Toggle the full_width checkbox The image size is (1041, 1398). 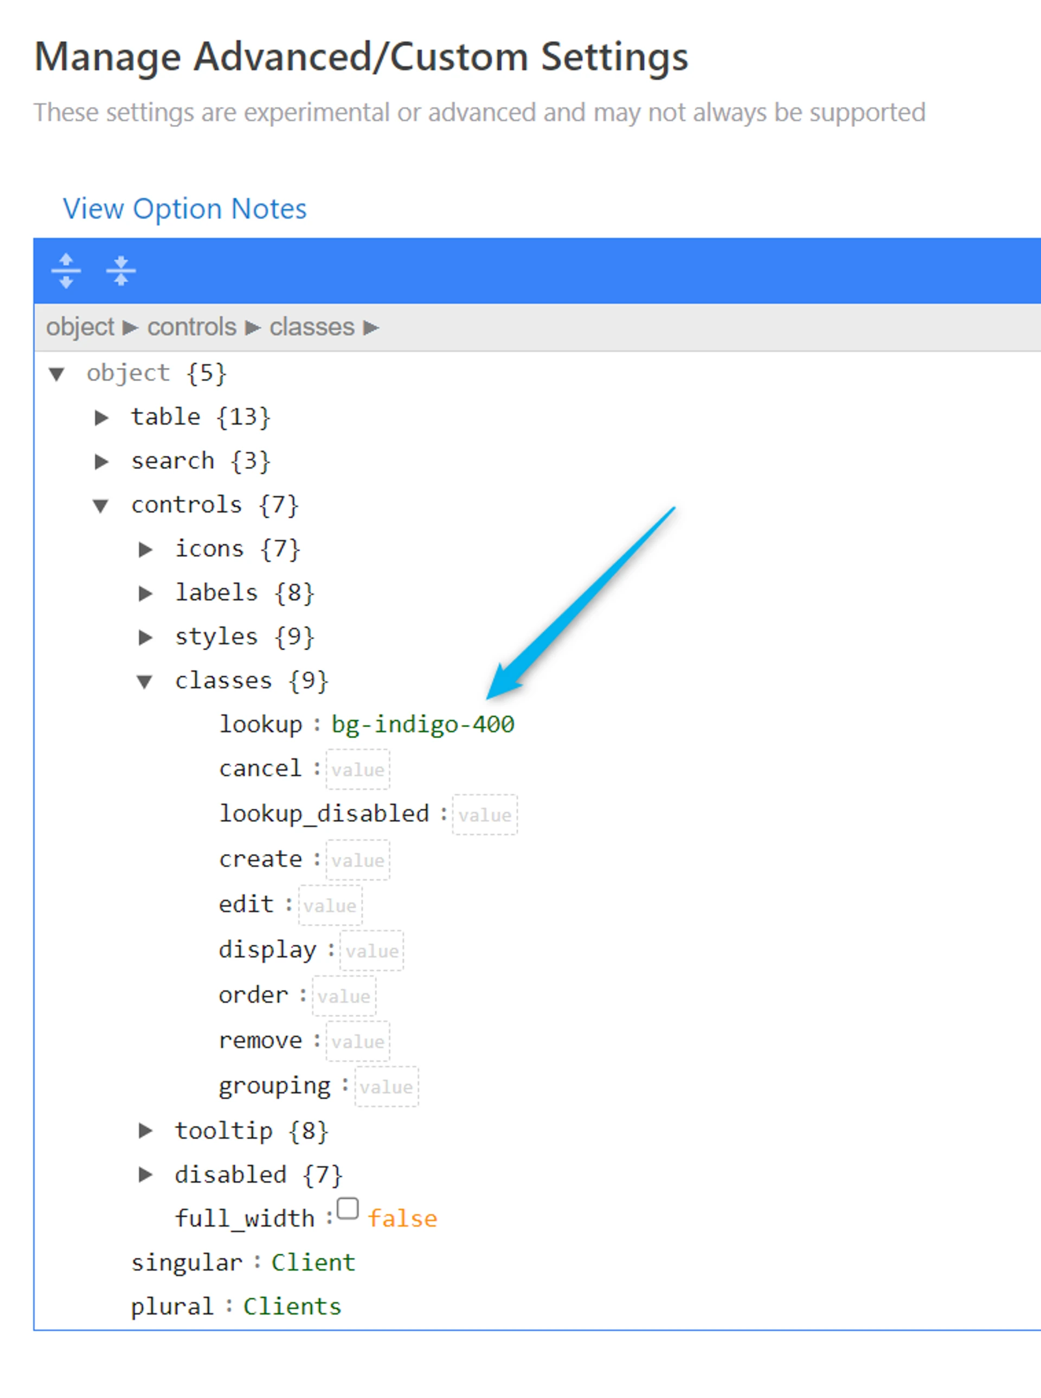[347, 1209]
